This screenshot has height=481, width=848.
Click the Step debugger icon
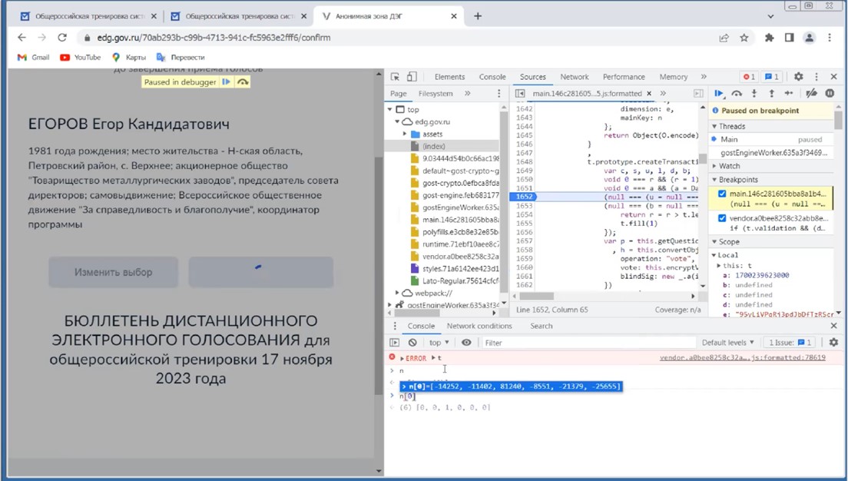point(789,94)
